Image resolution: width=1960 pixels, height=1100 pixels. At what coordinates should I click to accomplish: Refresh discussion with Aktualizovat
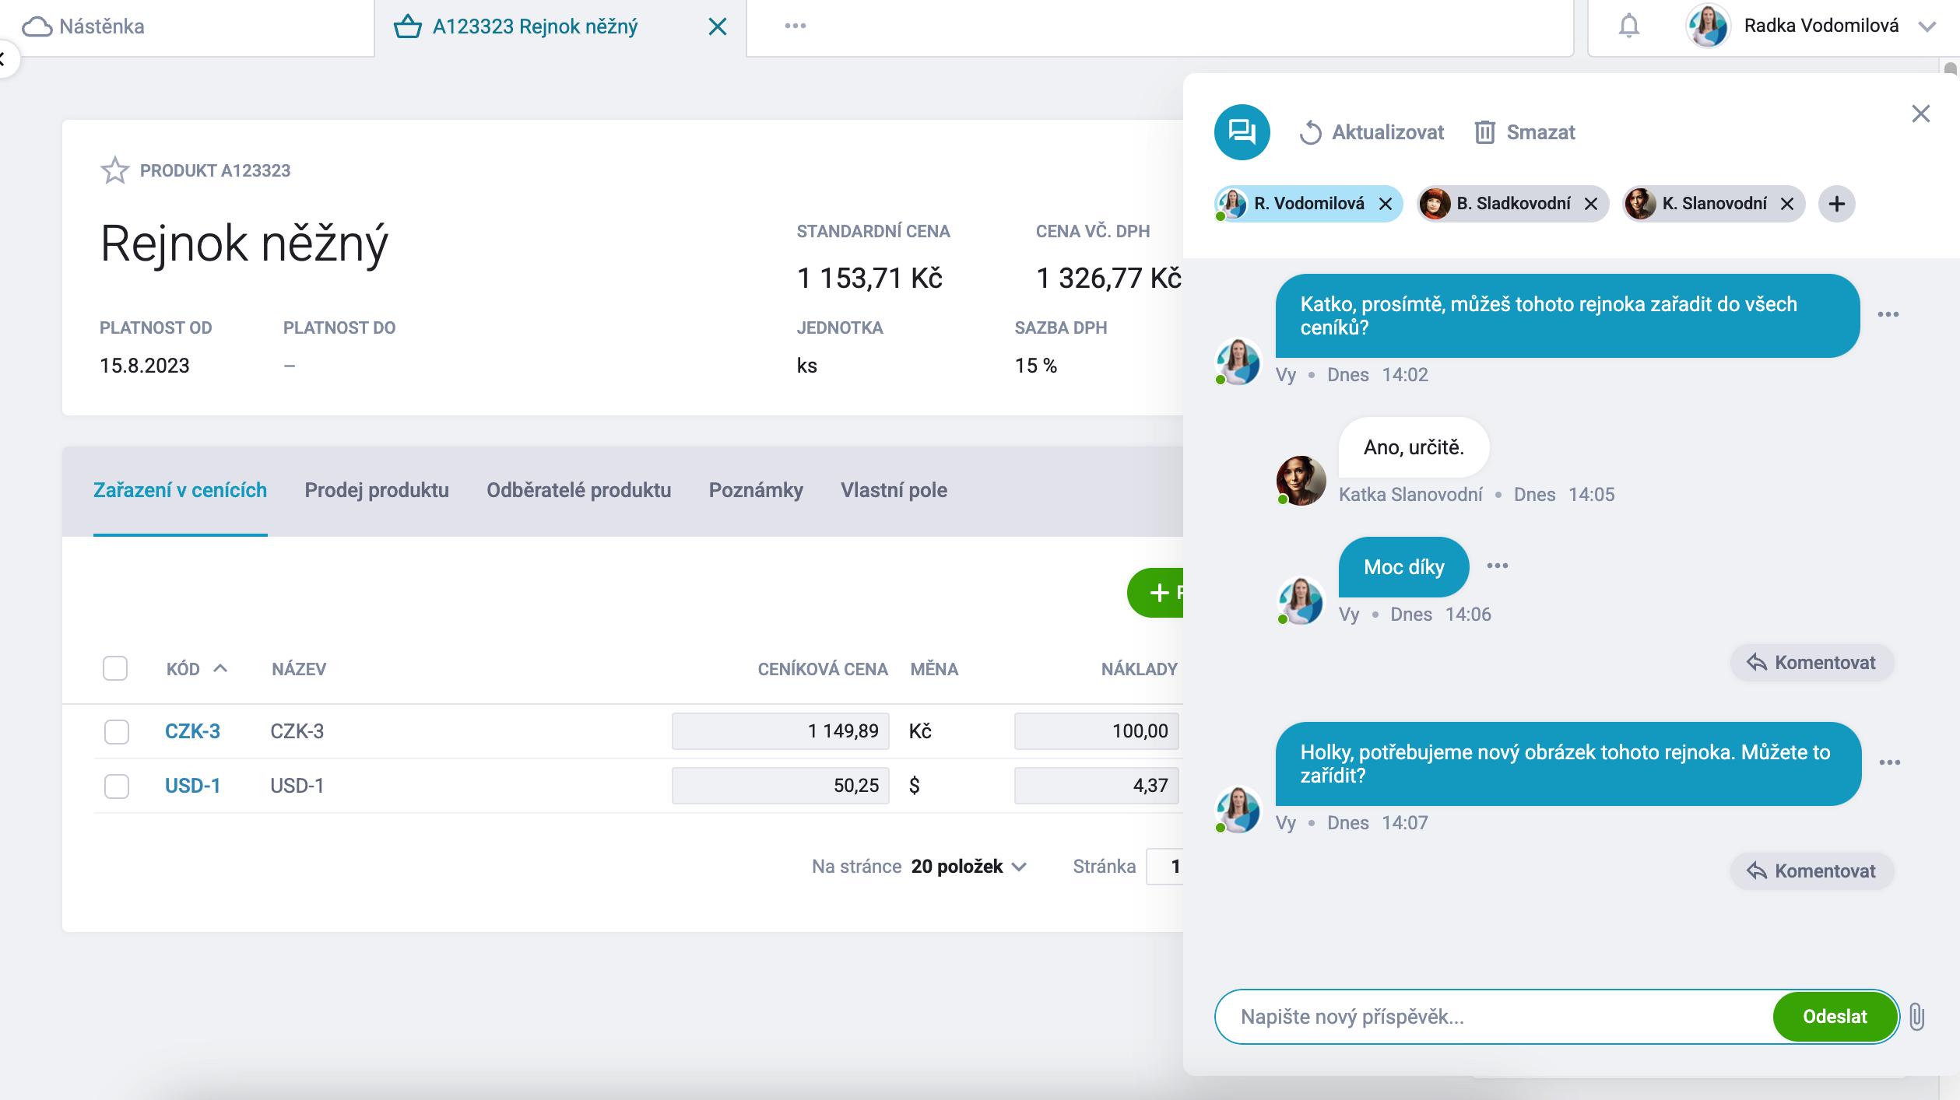[x=1372, y=132]
